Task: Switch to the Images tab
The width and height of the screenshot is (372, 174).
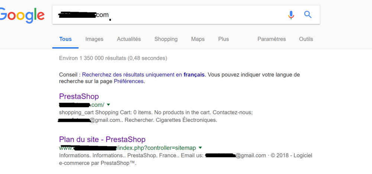Action: (94, 39)
